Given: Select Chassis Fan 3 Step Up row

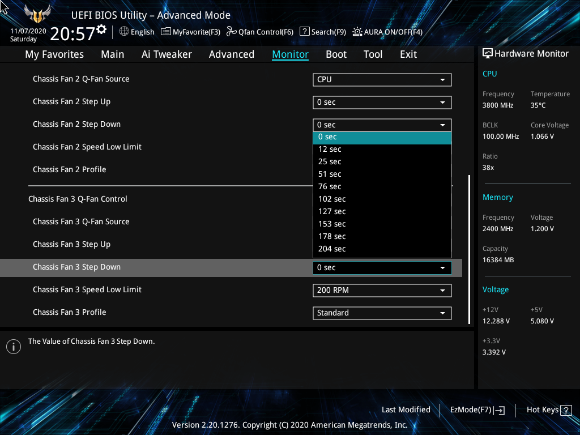Looking at the screenshot, I should pos(71,245).
